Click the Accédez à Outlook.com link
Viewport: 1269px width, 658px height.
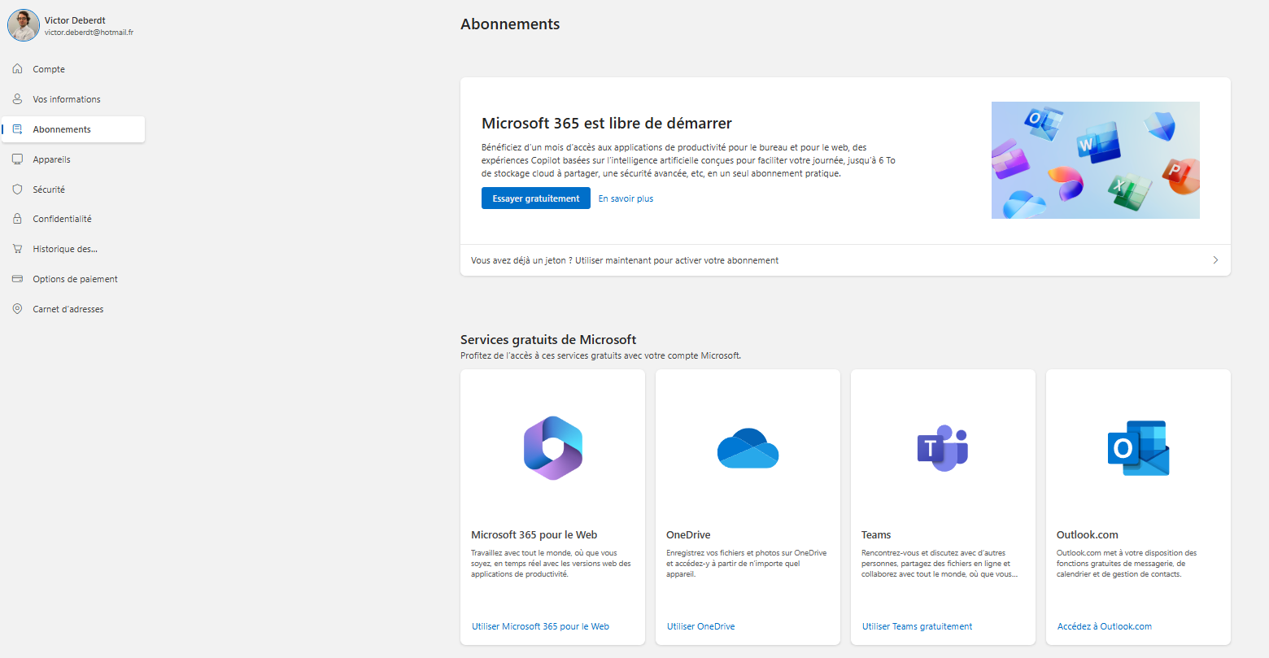1105,626
